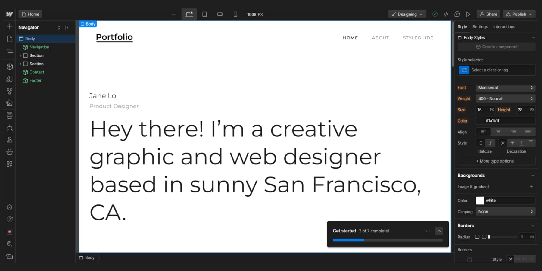Open the Apps panel

[x=9, y=164]
